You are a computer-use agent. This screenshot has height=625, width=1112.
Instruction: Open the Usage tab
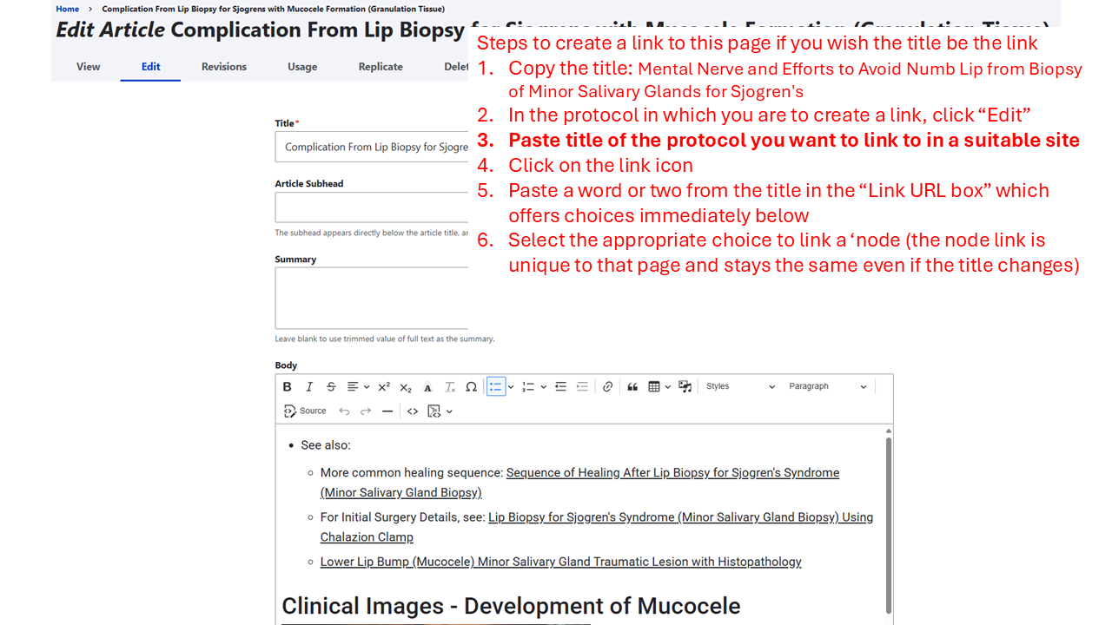coord(302,67)
